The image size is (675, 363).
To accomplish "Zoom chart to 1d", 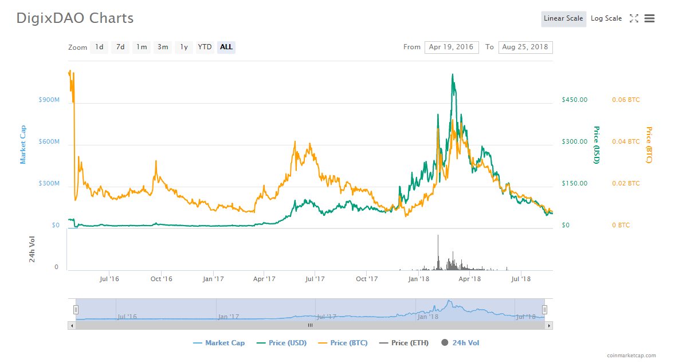I will (100, 48).
